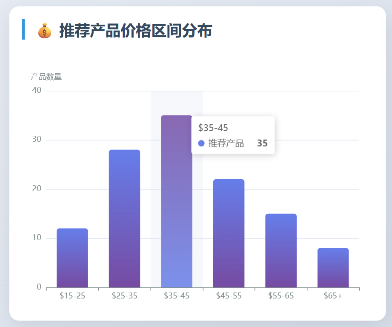Screen dimensions: 392x327
Task: Click the highlighted $35-45 bar
Action: pyautogui.click(x=177, y=201)
